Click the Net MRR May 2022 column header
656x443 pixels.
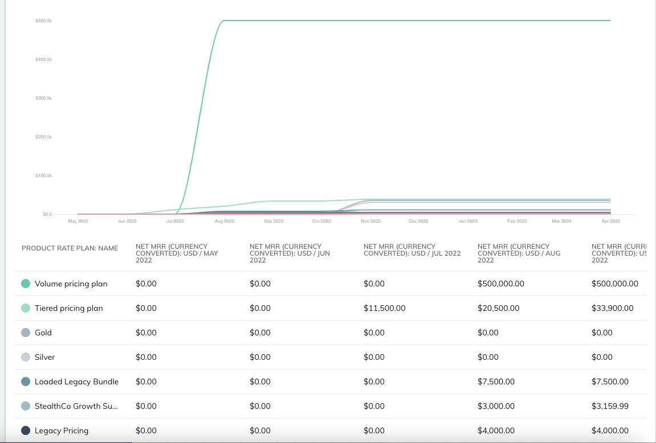tap(177, 253)
